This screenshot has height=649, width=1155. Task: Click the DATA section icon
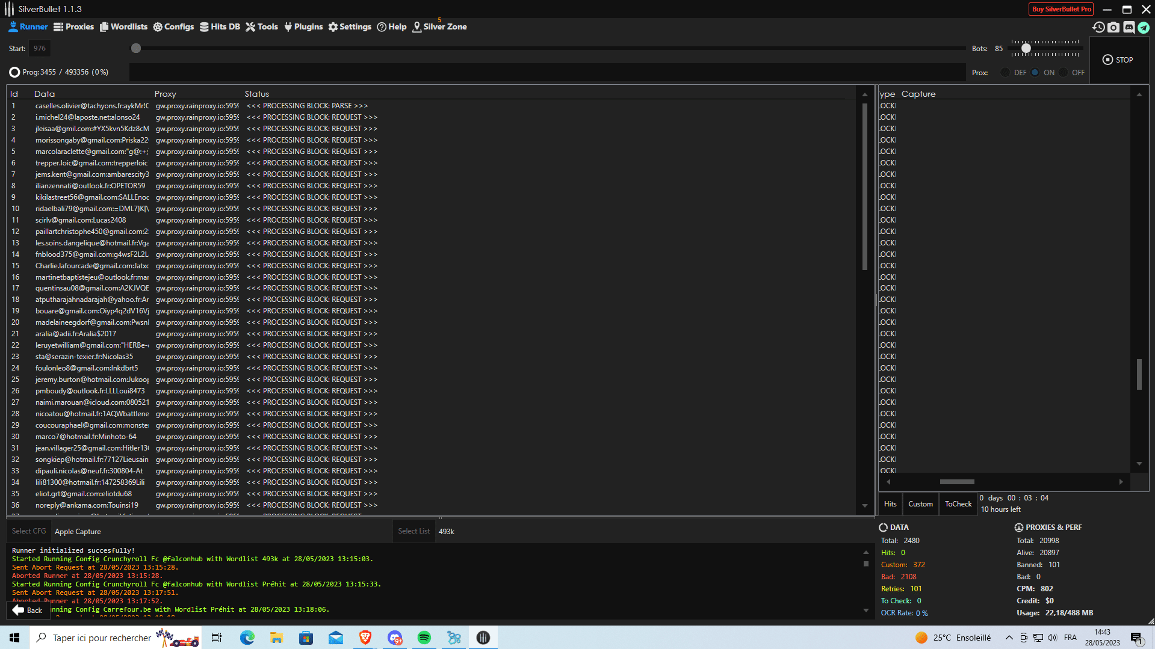tap(884, 528)
